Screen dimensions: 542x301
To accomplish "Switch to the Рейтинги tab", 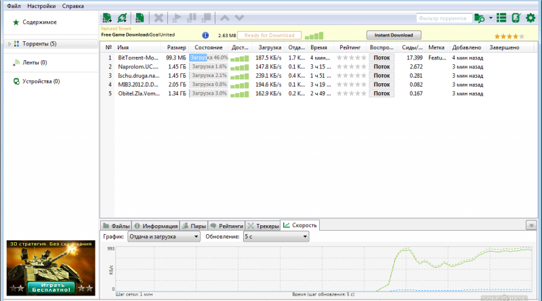I will (x=226, y=226).
